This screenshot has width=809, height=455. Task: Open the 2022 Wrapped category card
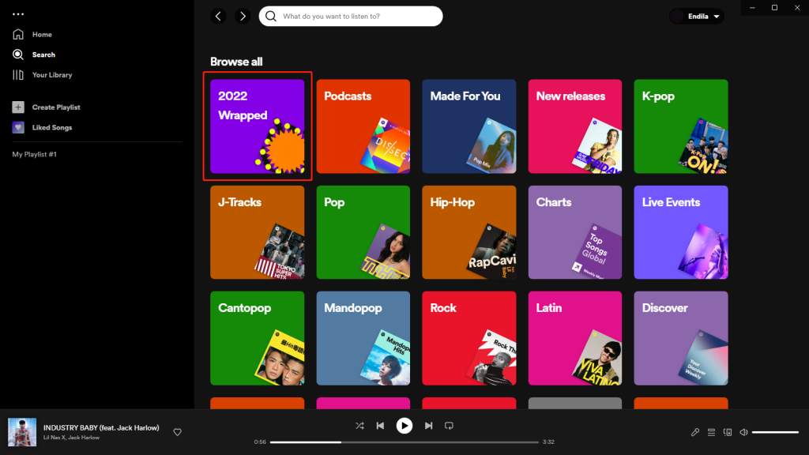click(258, 126)
